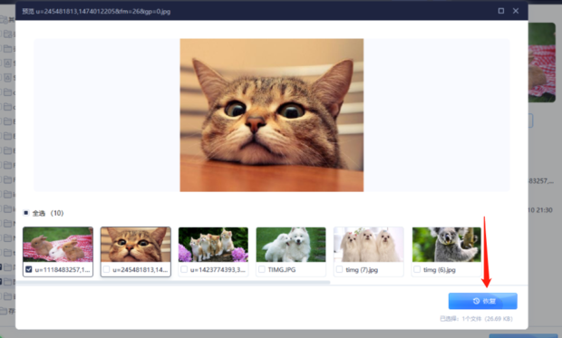
Task: Select the close-up cat thumbnail
Action: pos(135,245)
